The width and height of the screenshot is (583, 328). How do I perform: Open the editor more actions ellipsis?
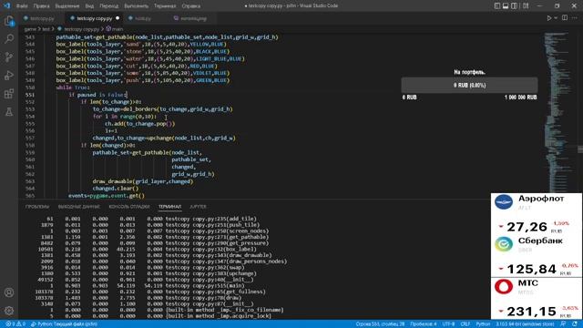(x=575, y=18)
